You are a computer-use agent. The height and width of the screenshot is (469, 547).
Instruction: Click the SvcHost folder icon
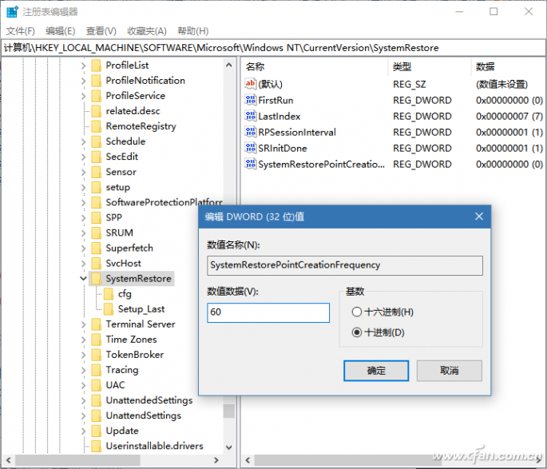coord(96,264)
